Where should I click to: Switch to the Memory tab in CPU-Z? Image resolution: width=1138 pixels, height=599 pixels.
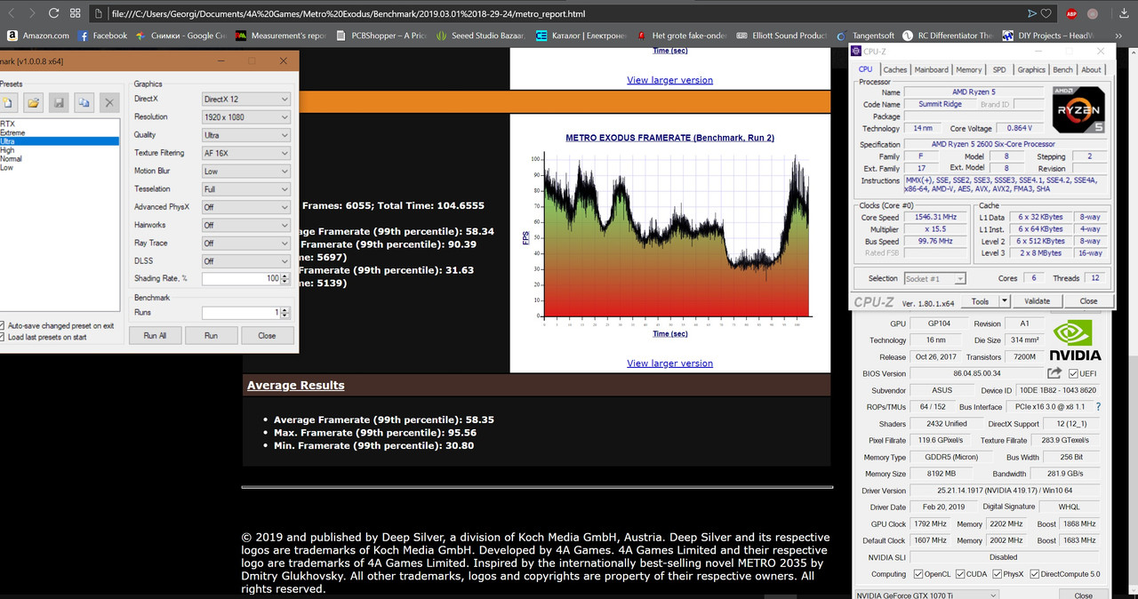[969, 69]
